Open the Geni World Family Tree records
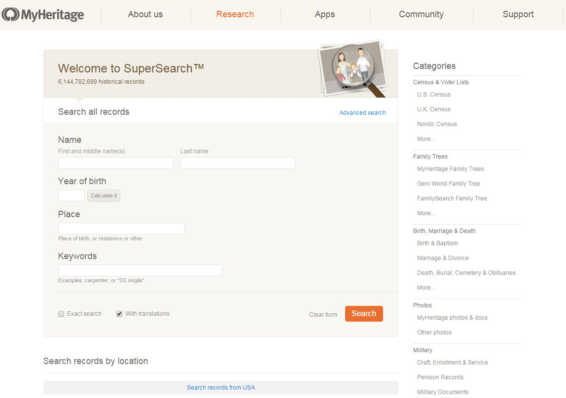 pos(448,183)
